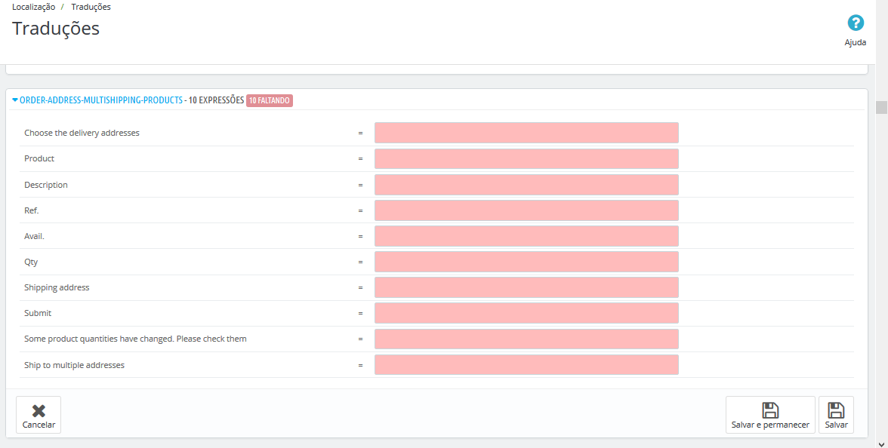
Task: Click the Ship to multiple addresses label
Action: pos(74,365)
